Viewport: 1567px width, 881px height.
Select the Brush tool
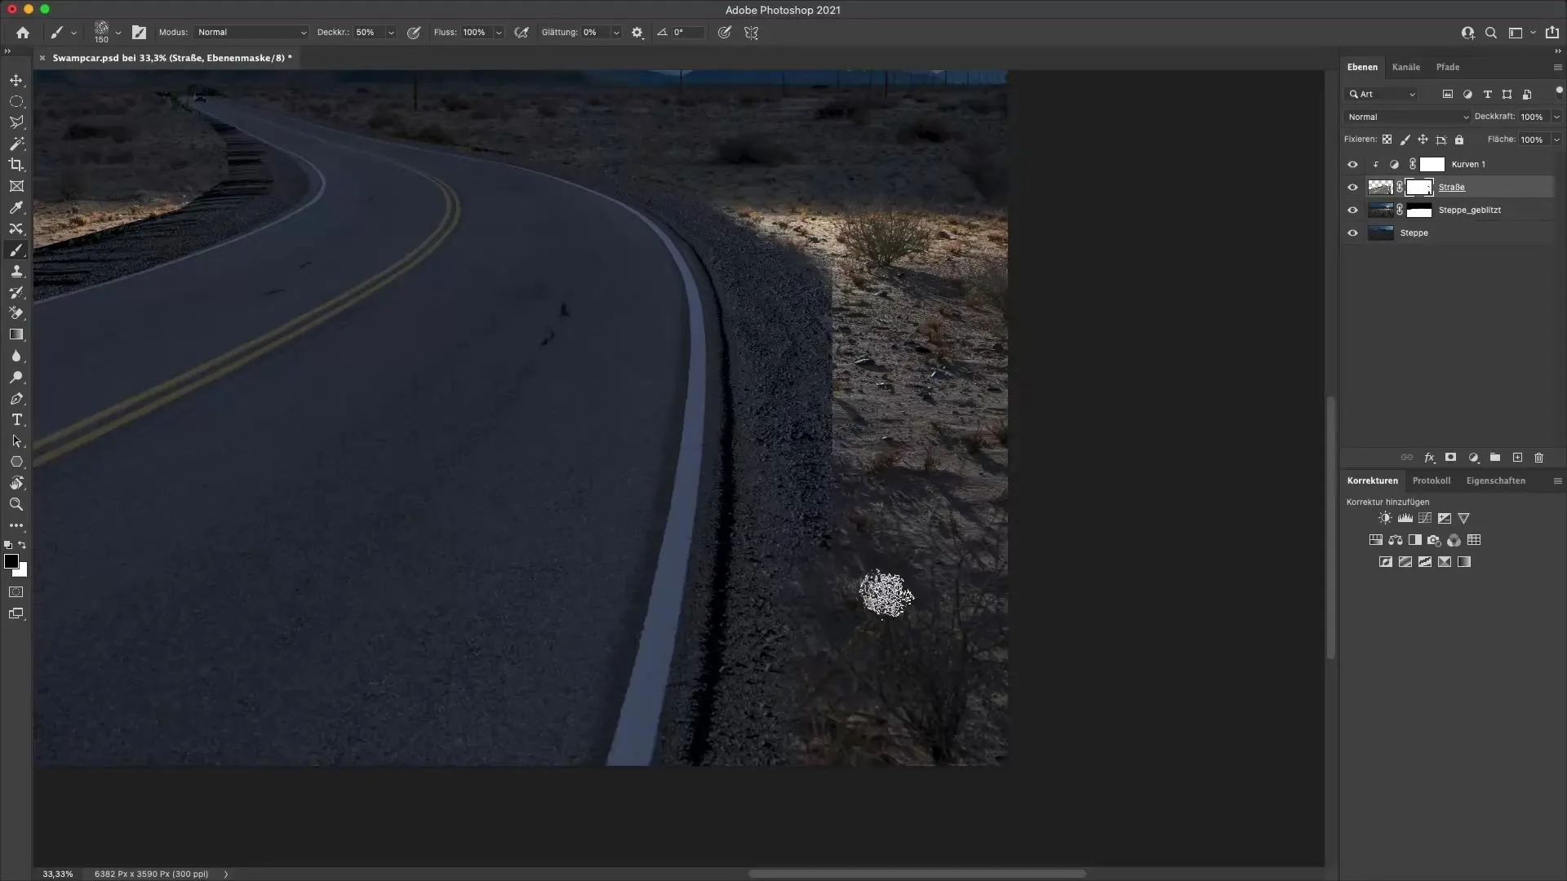click(16, 250)
